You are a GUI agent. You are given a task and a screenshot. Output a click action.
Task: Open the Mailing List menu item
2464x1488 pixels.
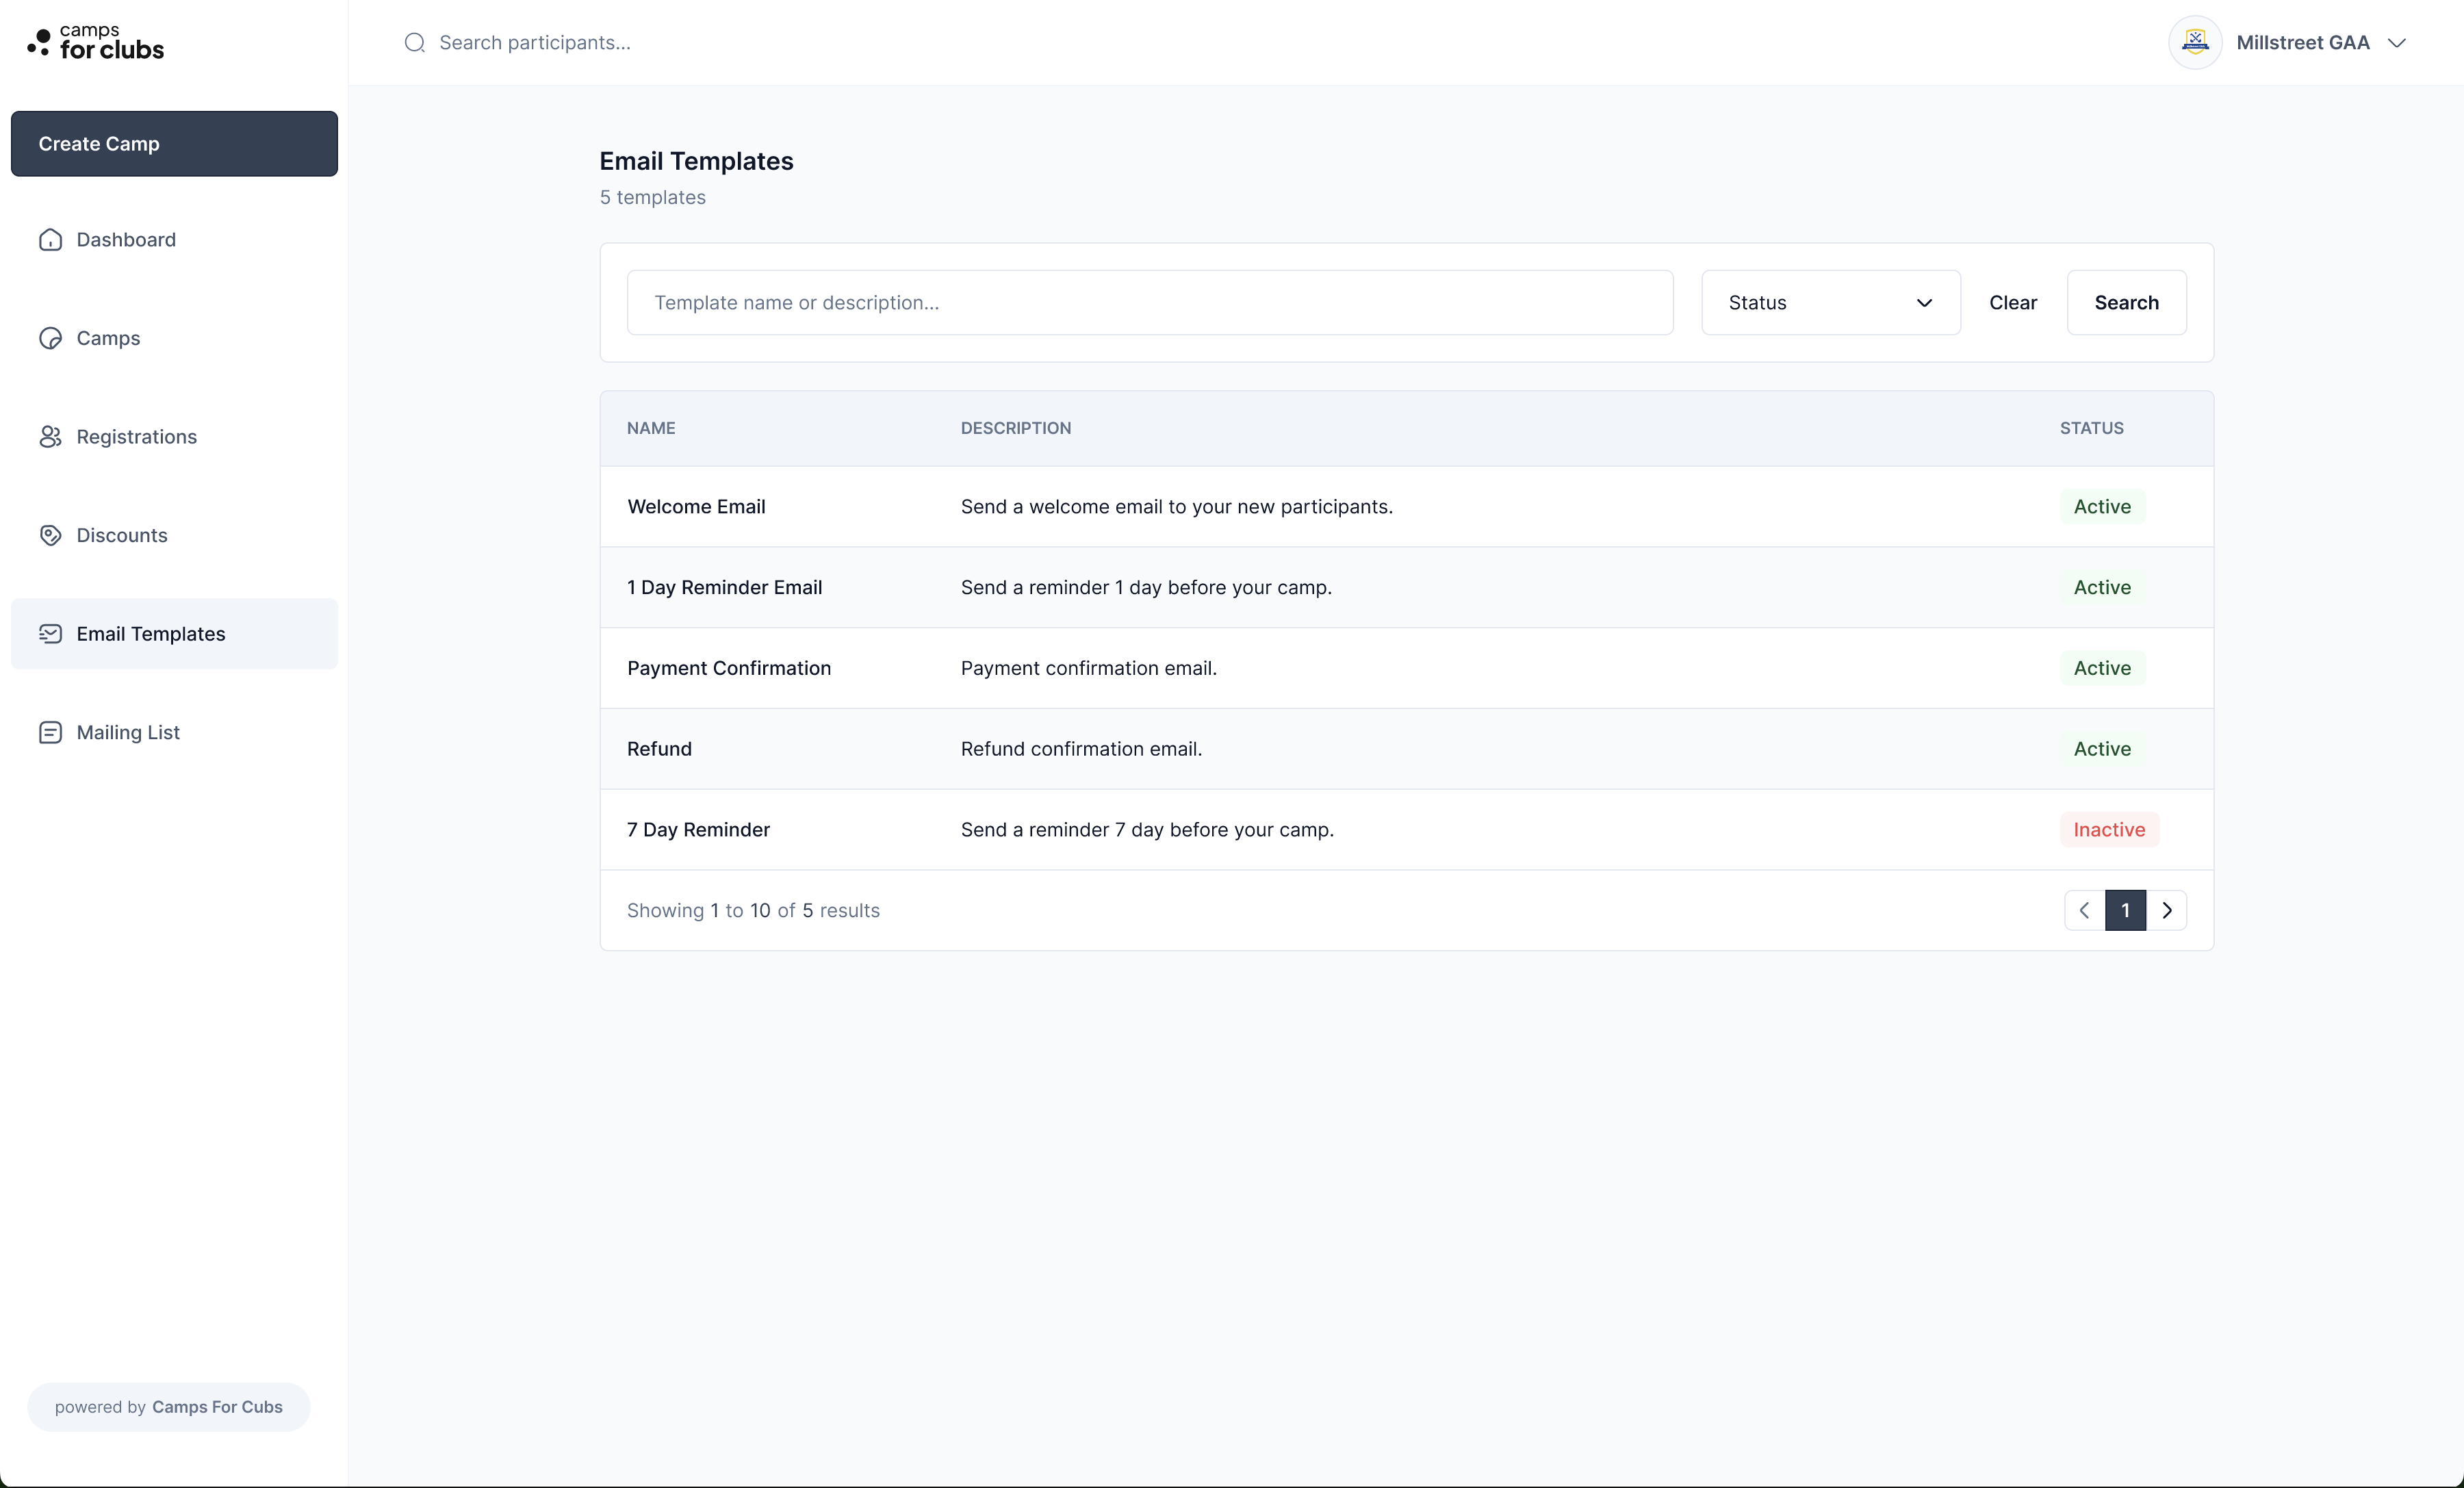coord(128,732)
